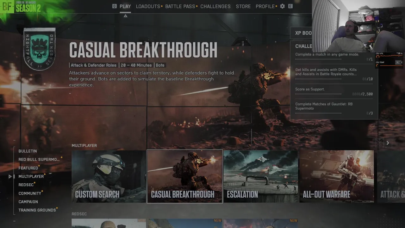Jump to REDSEC in side menu

(26, 185)
